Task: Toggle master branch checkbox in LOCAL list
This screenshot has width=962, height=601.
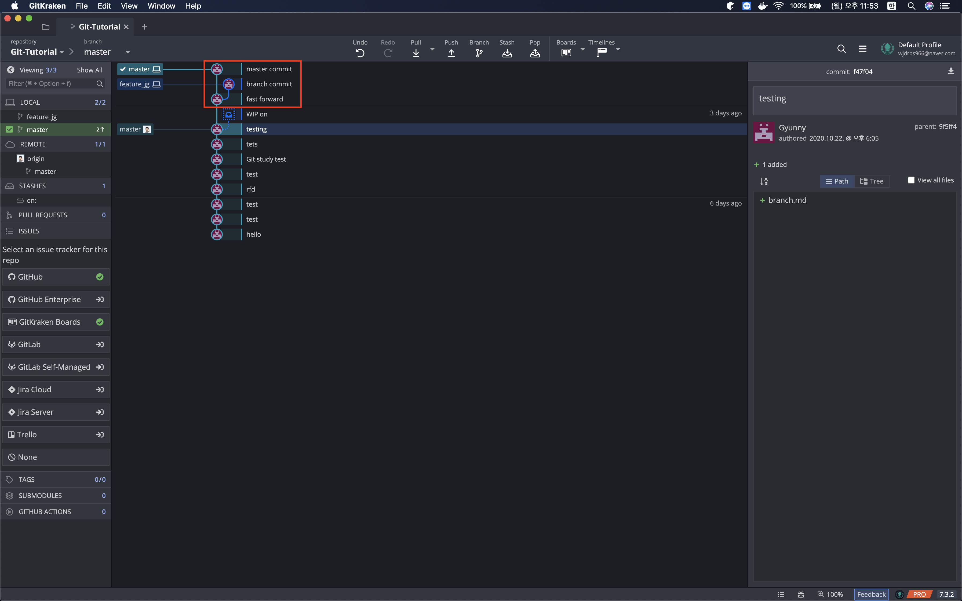Action: tap(10, 130)
